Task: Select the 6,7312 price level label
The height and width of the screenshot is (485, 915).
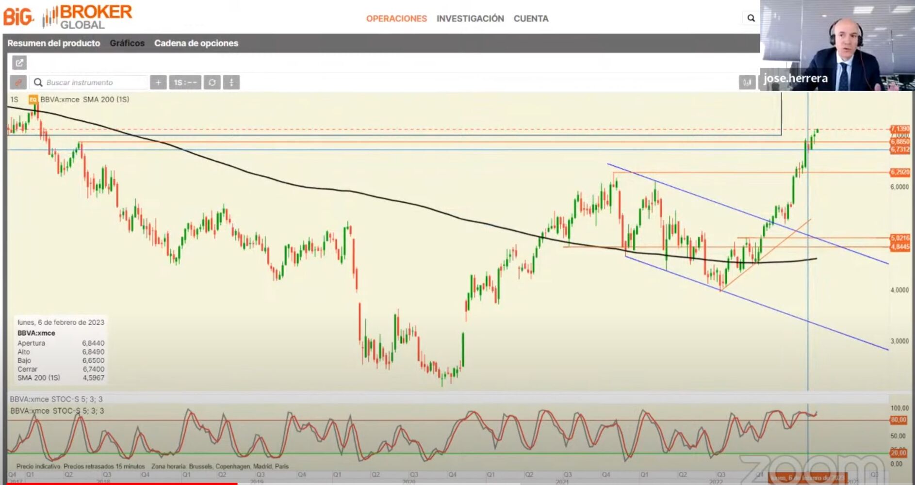Action: [900, 149]
